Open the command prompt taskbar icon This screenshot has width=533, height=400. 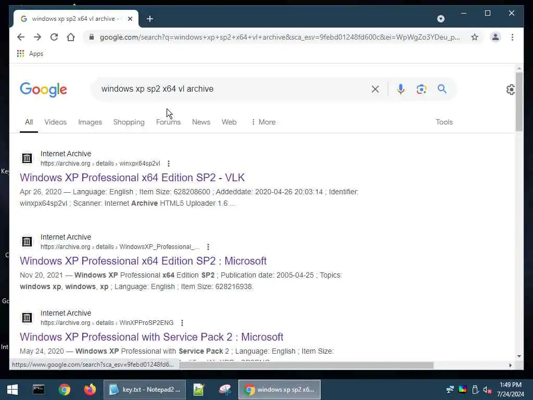tap(39, 390)
